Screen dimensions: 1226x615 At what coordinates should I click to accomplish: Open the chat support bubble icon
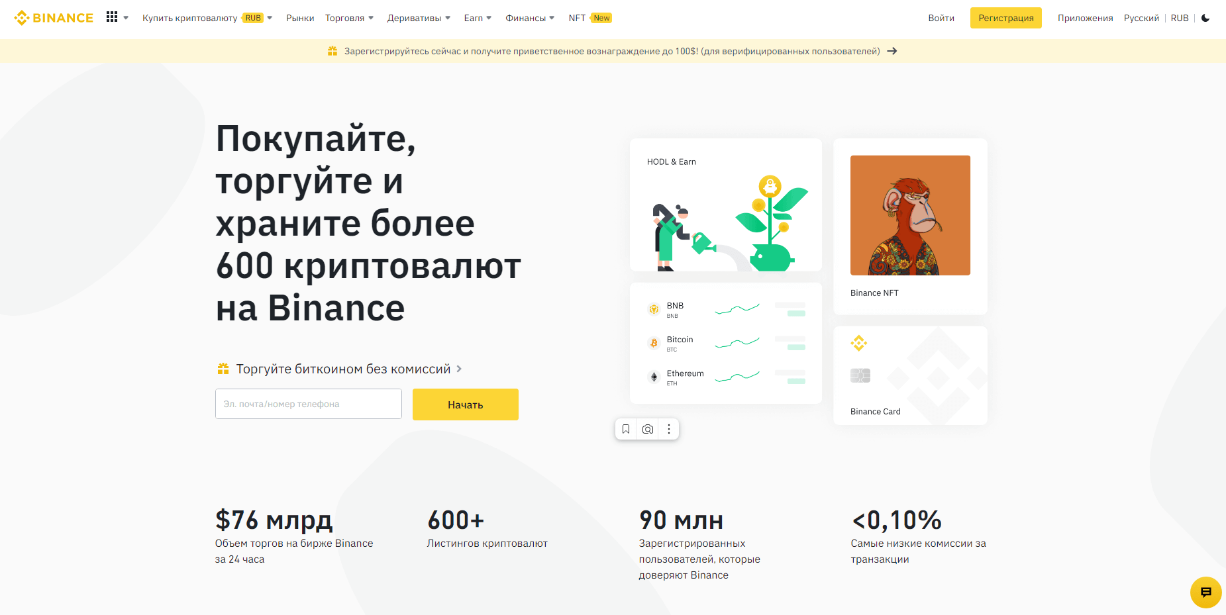pyautogui.click(x=1205, y=592)
